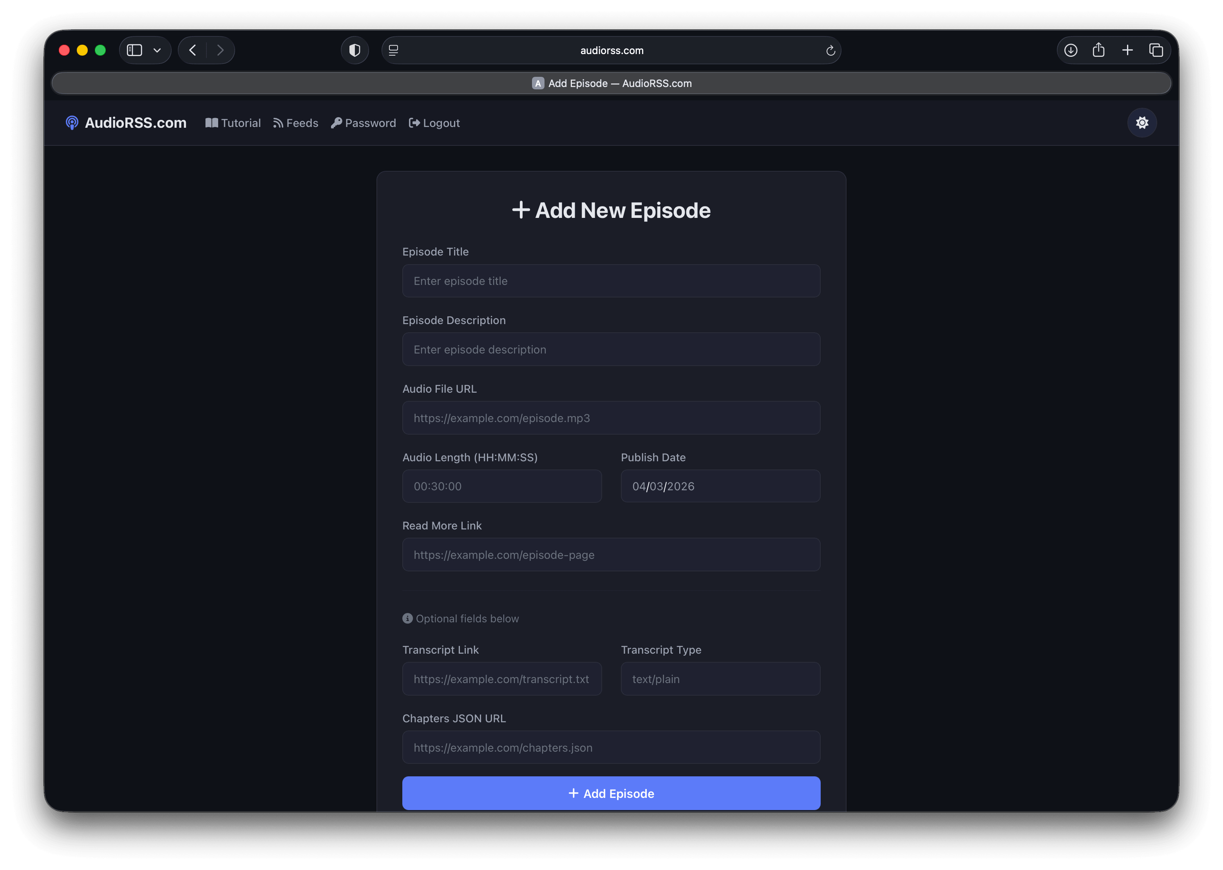Click the privacy shield icon in the toolbar
The image size is (1223, 870).
click(x=355, y=50)
